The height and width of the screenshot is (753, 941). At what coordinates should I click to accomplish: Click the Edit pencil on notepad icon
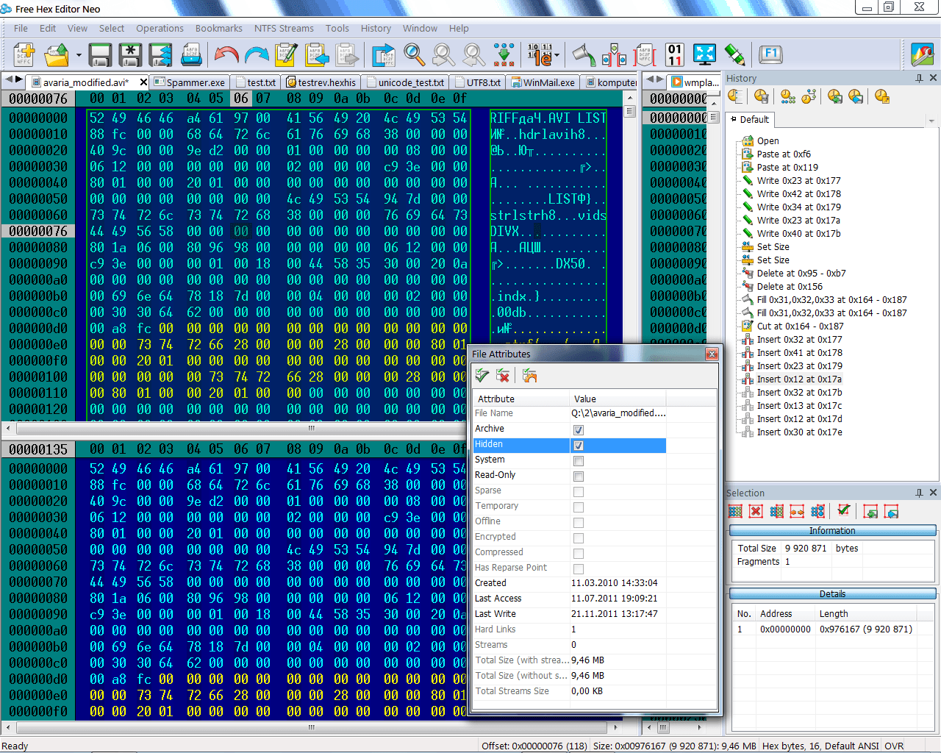coord(286,54)
